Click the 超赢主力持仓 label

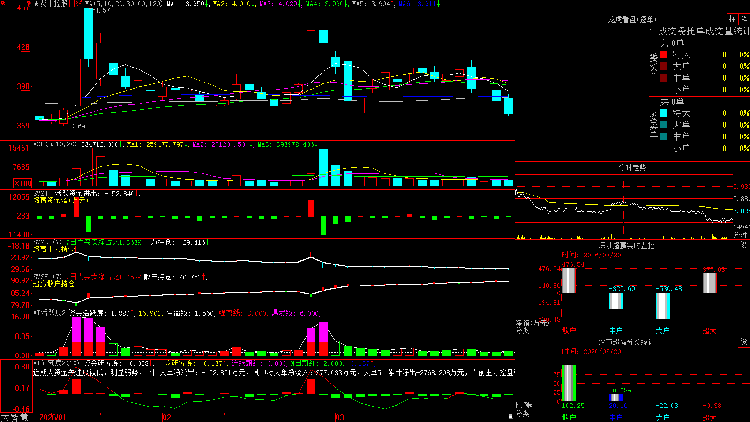tap(54, 249)
